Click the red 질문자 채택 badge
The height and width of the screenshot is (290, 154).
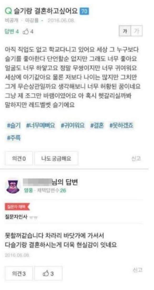[x=17, y=206]
